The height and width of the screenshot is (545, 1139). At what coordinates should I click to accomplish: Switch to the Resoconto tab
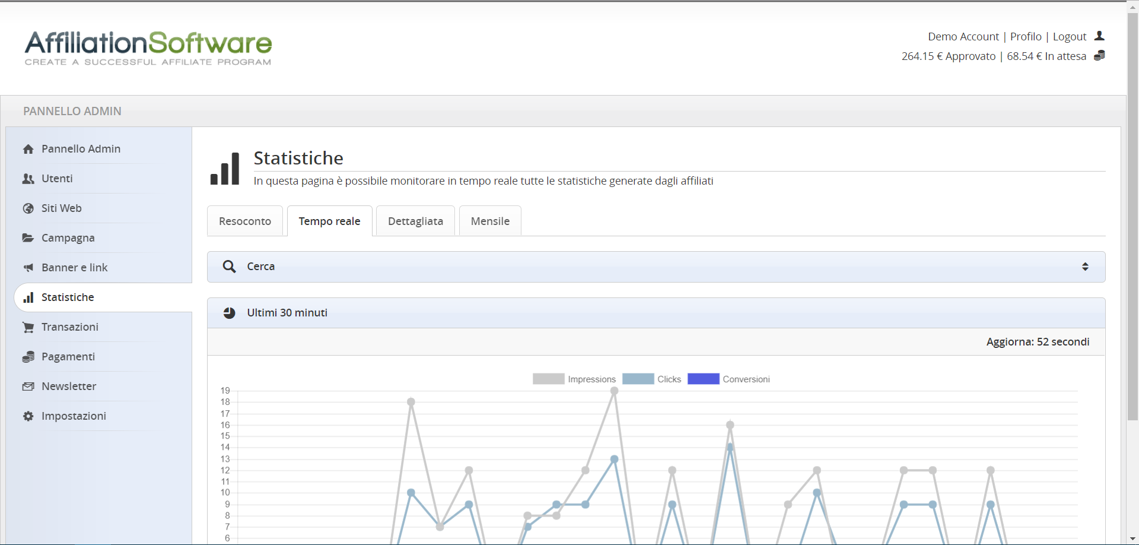coord(245,221)
